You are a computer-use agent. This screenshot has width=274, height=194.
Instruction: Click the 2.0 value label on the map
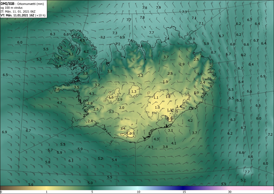122,108
